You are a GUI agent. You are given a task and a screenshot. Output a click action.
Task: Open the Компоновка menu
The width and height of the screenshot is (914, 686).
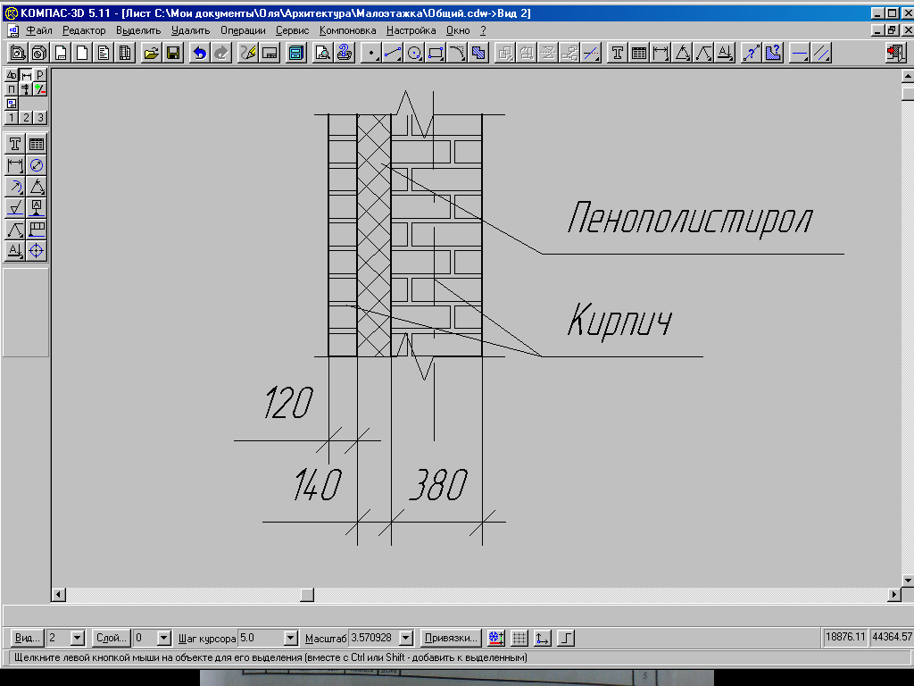pyautogui.click(x=347, y=30)
